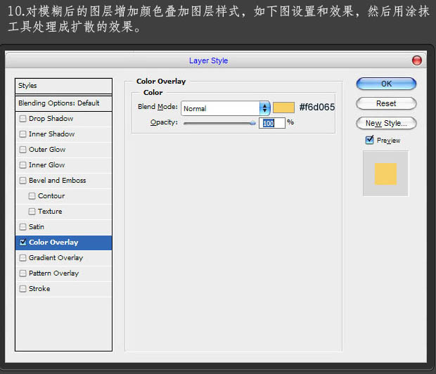This screenshot has width=436, height=374.
Task: Click the Opacity slider handle
Action: click(252, 123)
